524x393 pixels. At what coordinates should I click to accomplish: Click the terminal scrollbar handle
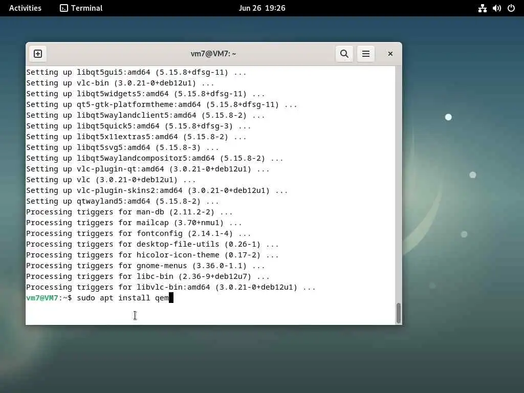pyautogui.click(x=398, y=313)
